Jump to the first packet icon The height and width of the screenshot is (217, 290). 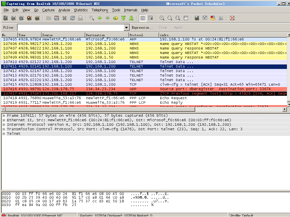click(x=123, y=18)
